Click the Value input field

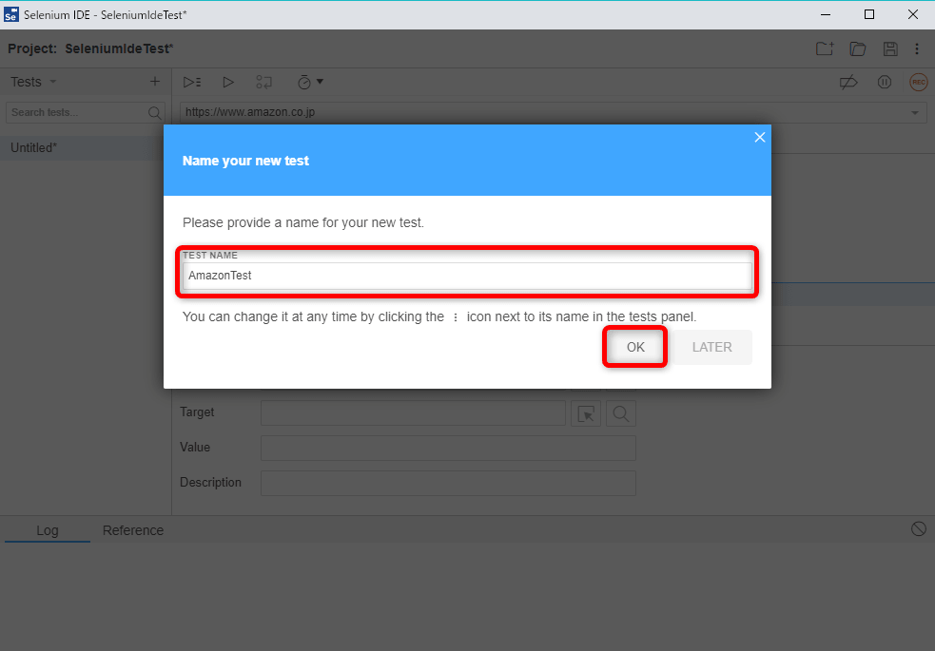point(448,448)
